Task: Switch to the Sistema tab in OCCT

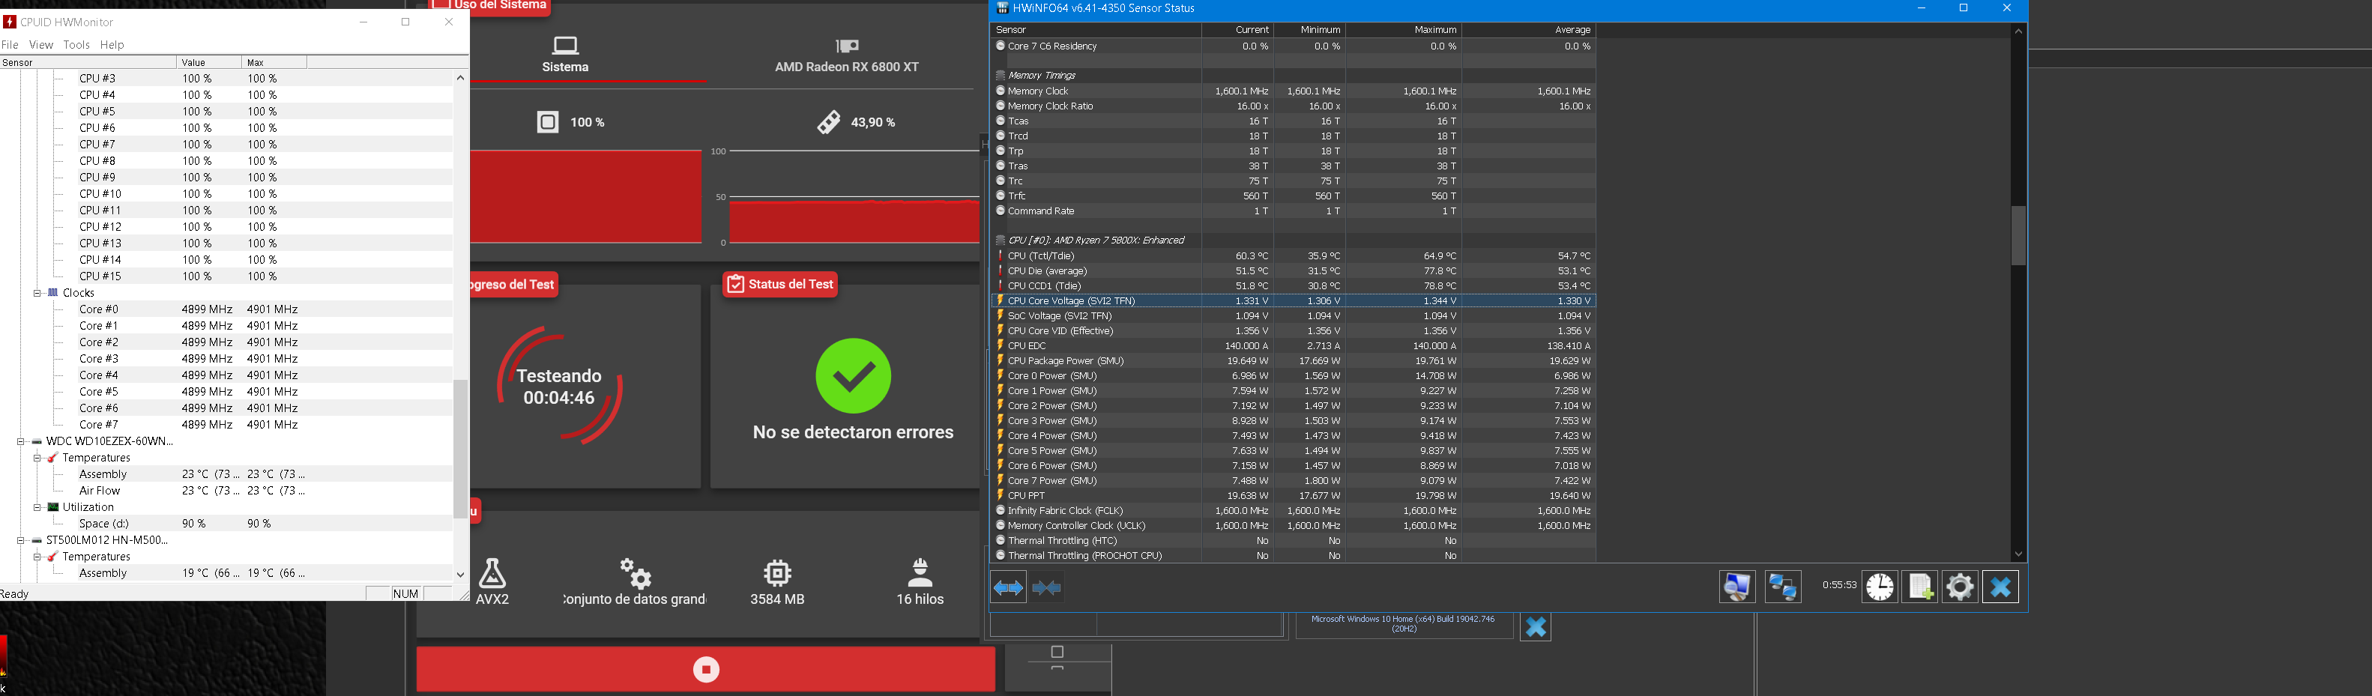Action: pyautogui.click(x=565, y=55)
